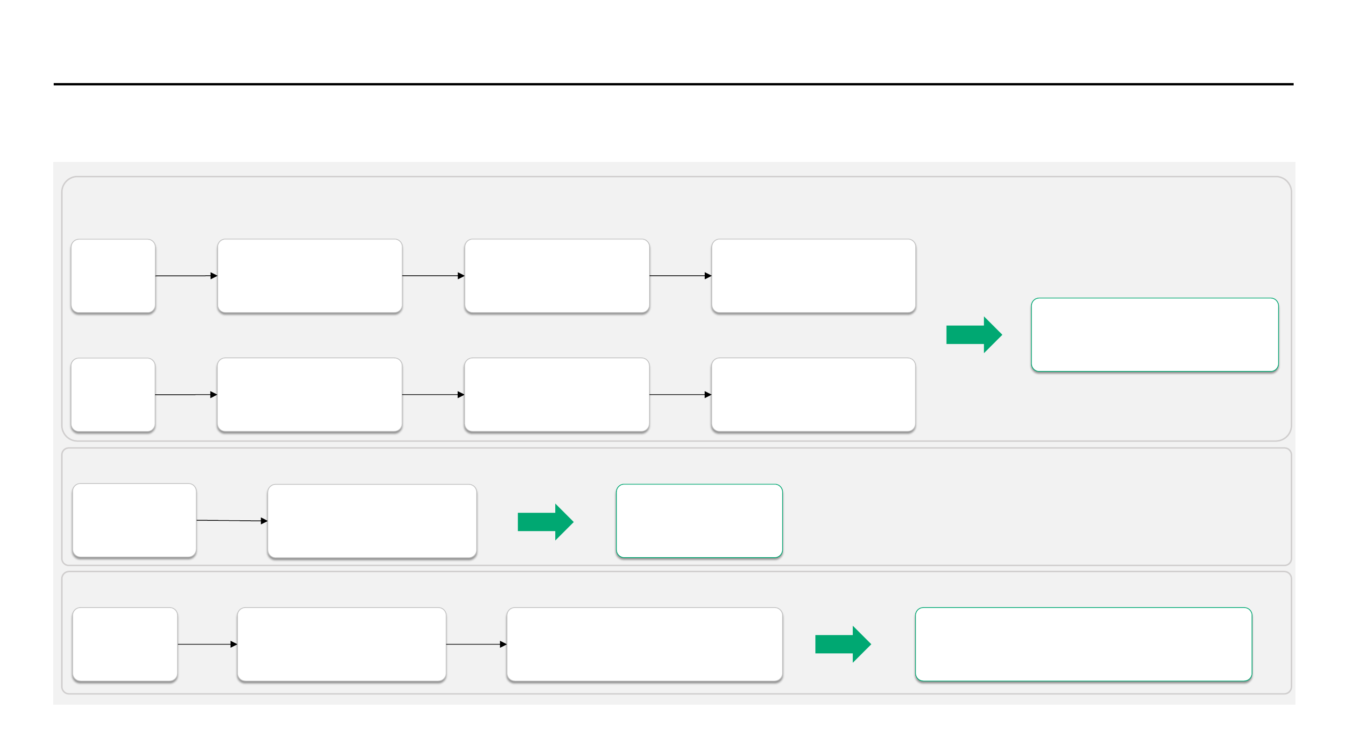Click the black horizontal line under the title area
The image size is (1345, 756).
[x=672, y=84]
